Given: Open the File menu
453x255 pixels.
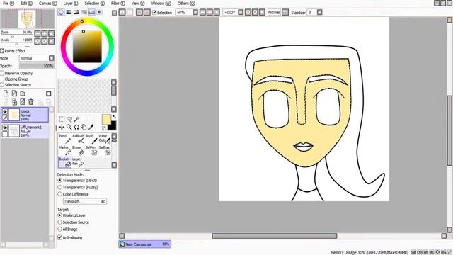Looking at the screenshot, I should coord(8,4).
